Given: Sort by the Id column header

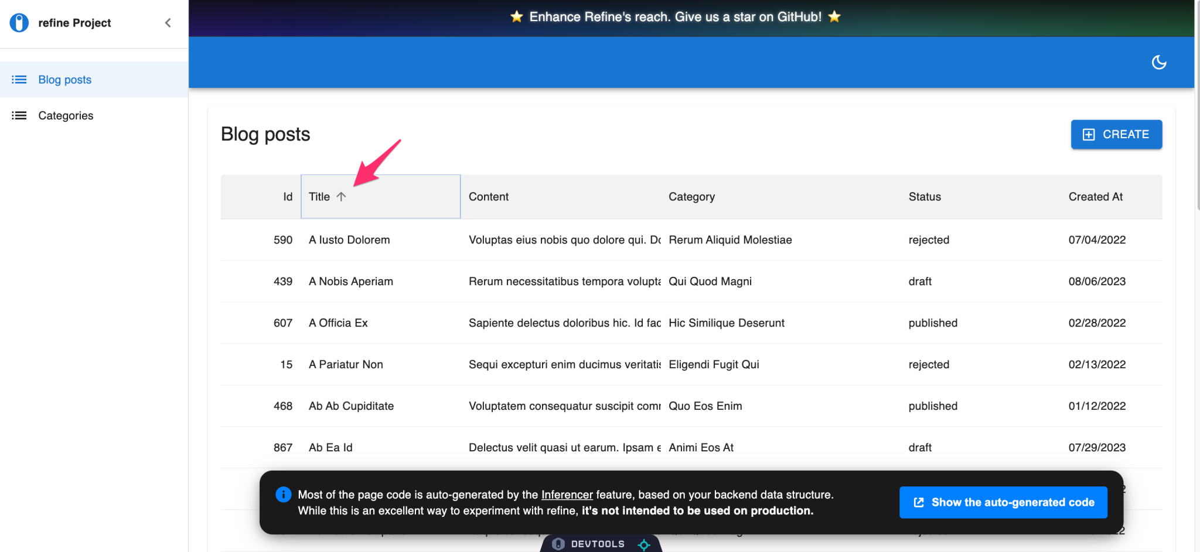Looking at the screenshot, I should pyautogui.click(x=287, y=197).
